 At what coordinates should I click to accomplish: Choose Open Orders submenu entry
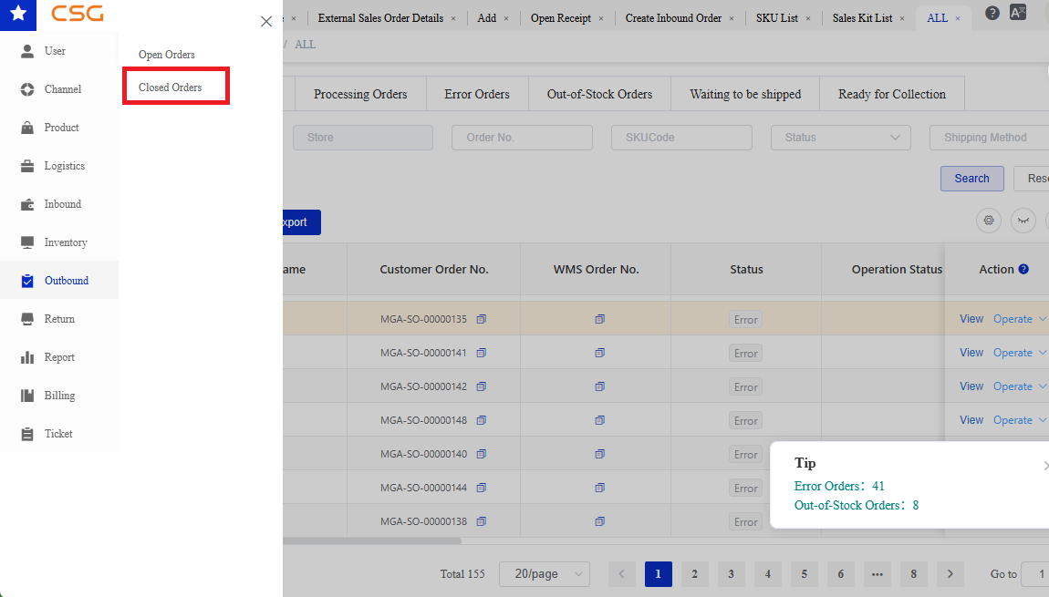tap(167, 54)
